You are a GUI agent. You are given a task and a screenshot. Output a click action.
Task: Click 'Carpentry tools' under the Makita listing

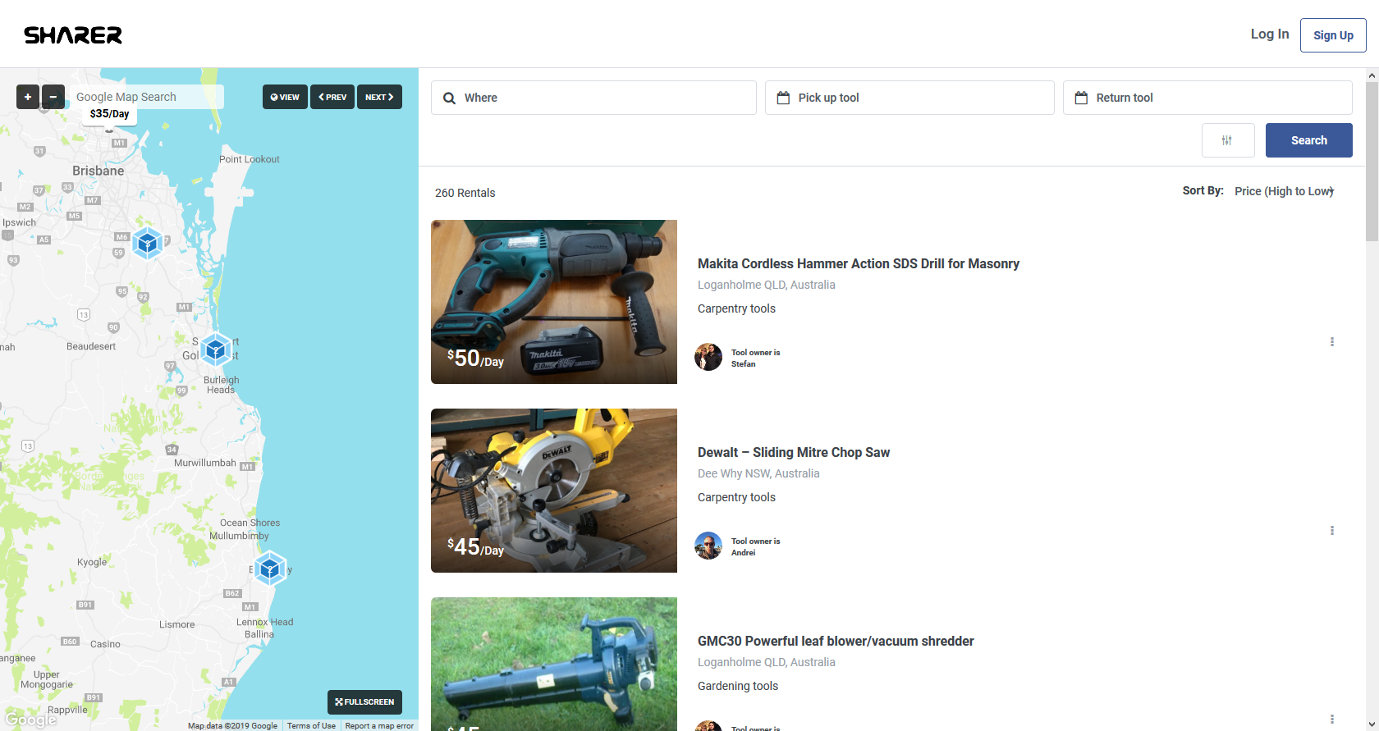coord(736,309)
